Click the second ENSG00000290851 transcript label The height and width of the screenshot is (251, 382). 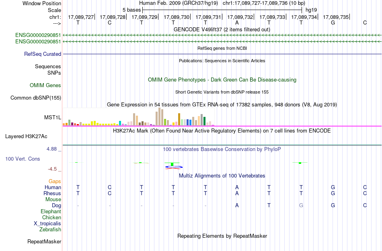pos(38,42)
